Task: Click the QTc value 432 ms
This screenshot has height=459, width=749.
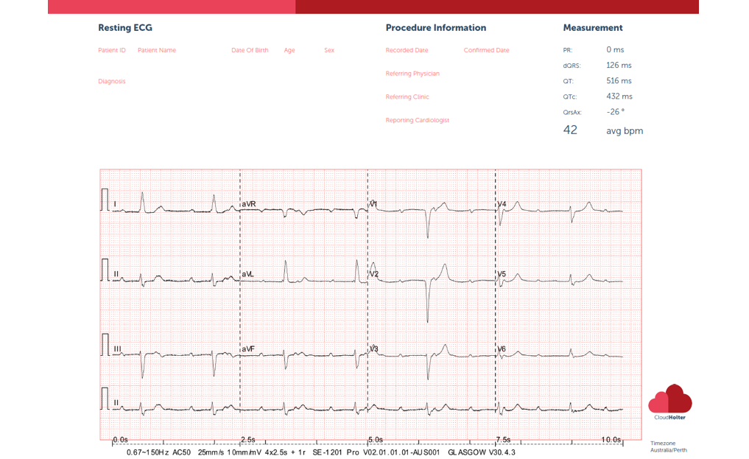Action: pos(619,97)
